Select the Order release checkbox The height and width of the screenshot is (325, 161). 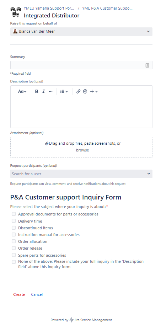pos(14,248)
